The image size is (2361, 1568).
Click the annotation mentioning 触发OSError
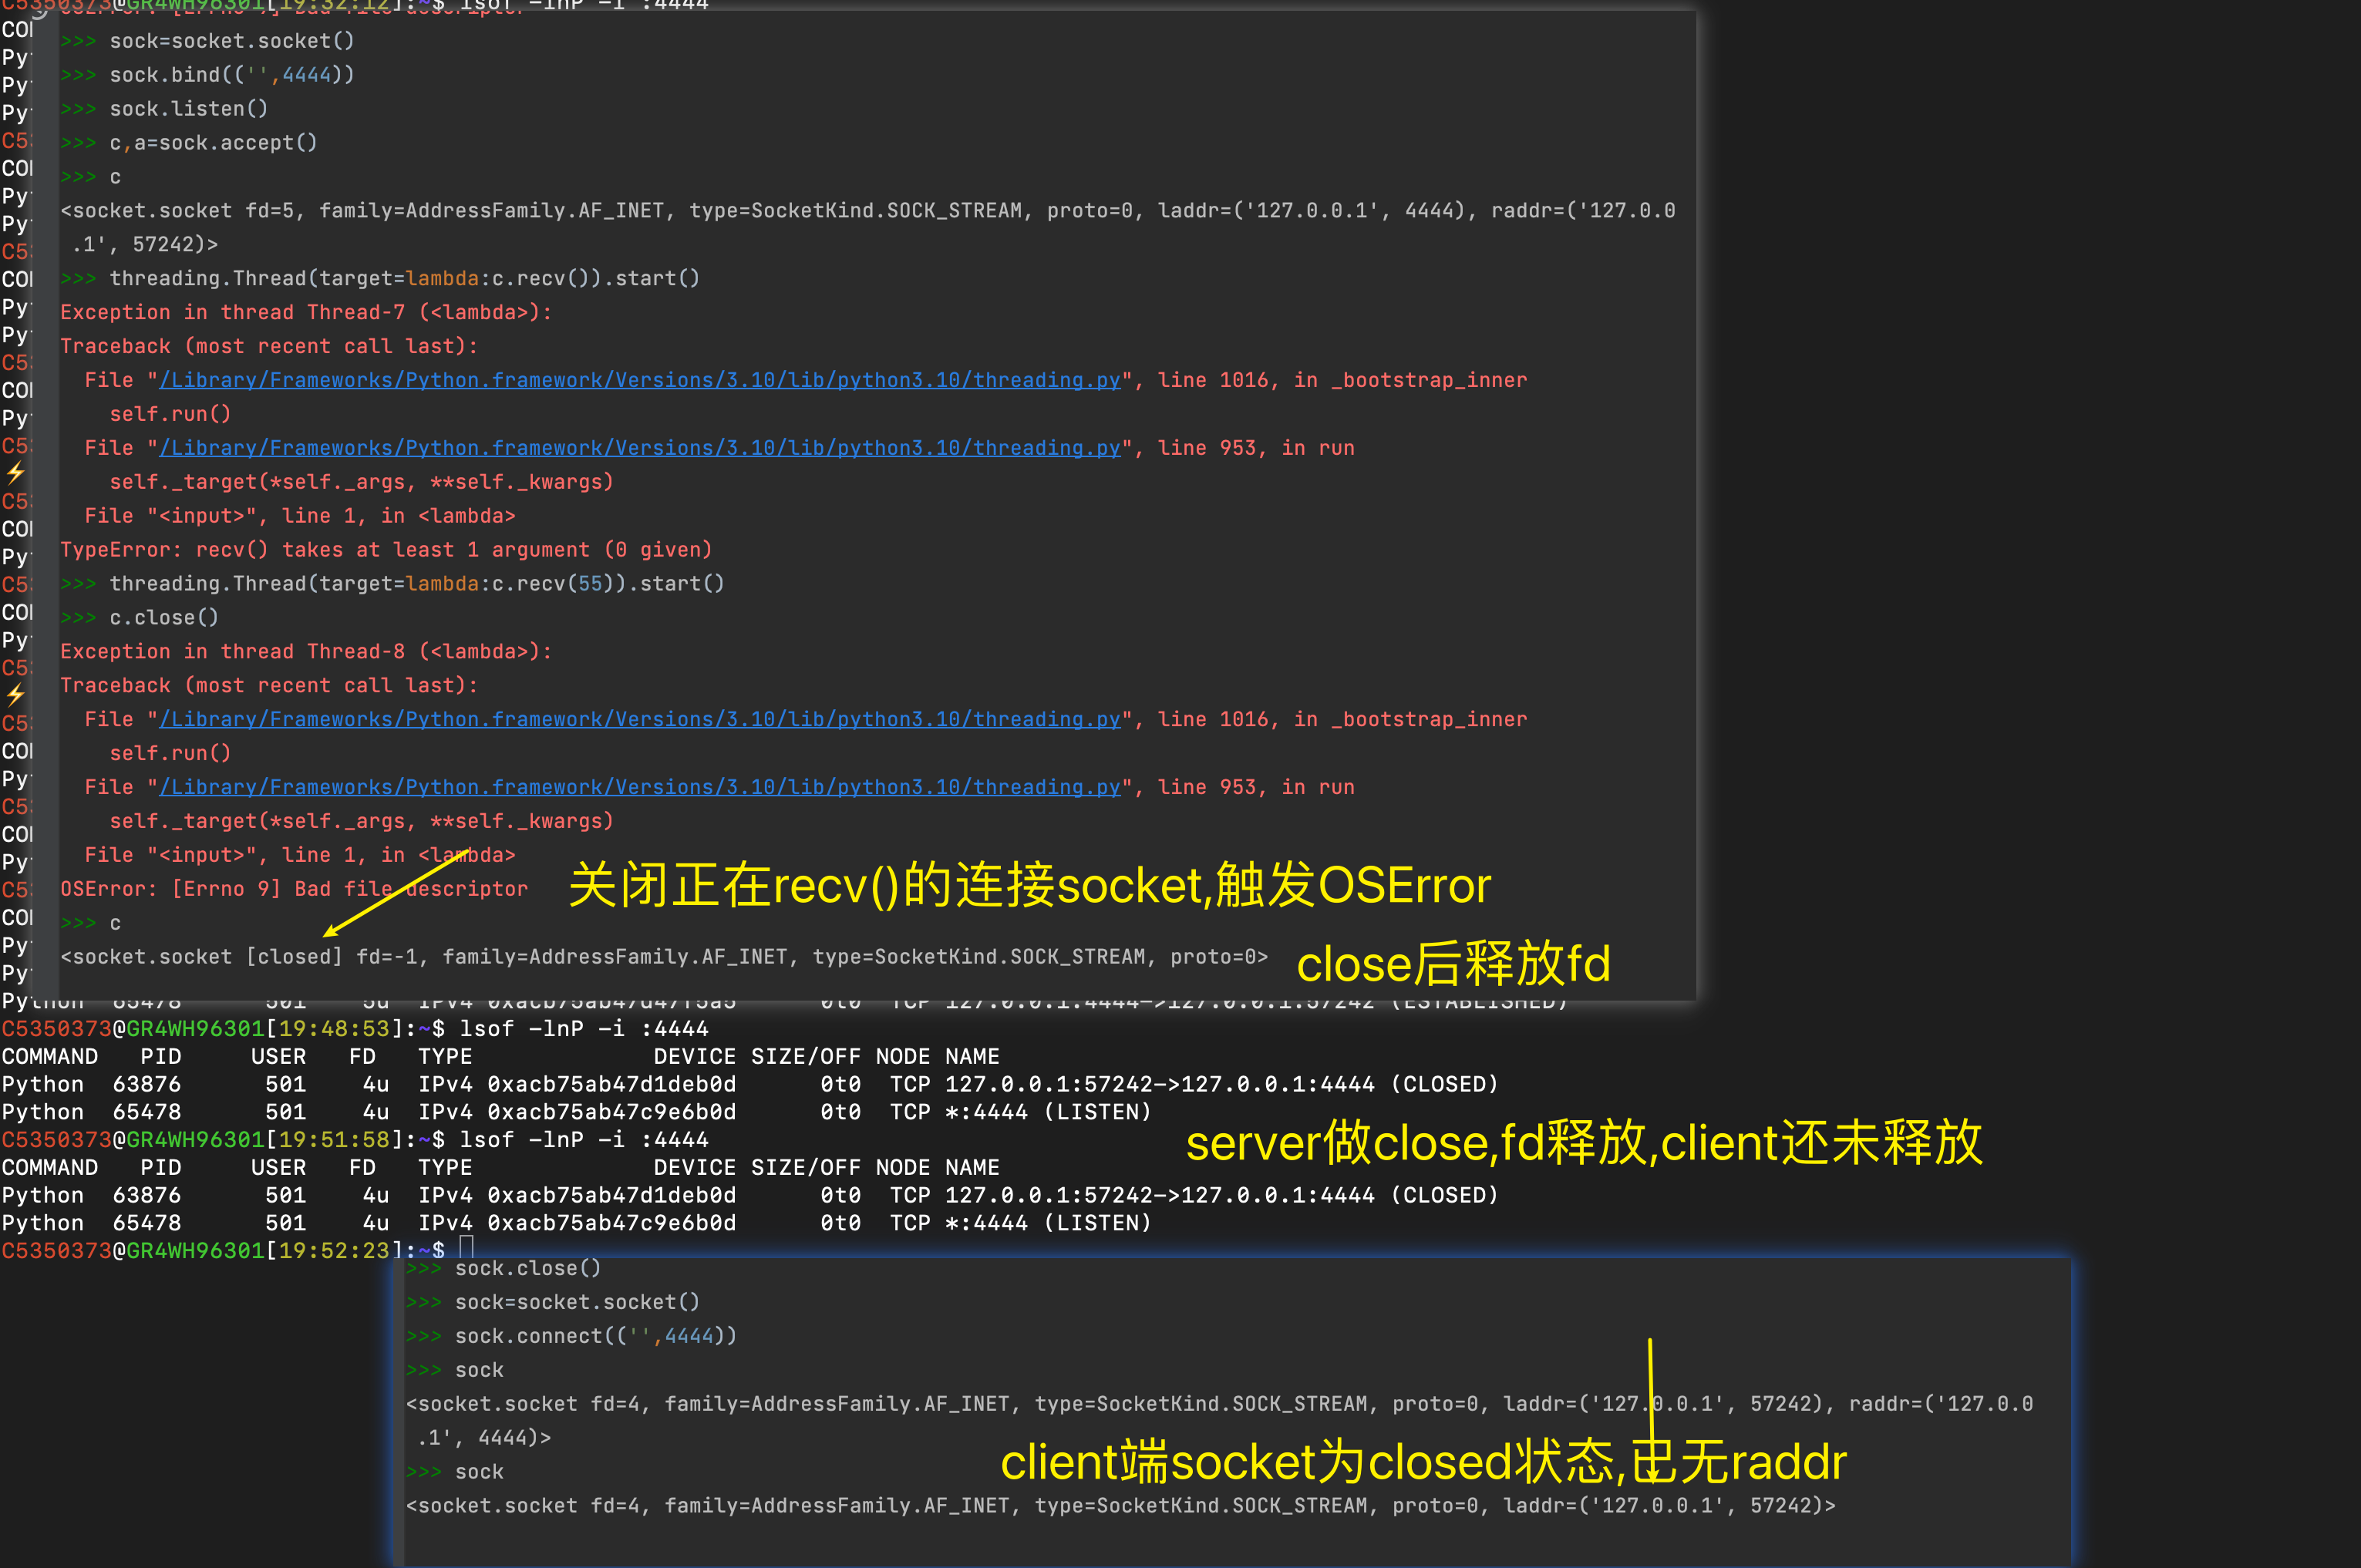(x=1029, y=885)
